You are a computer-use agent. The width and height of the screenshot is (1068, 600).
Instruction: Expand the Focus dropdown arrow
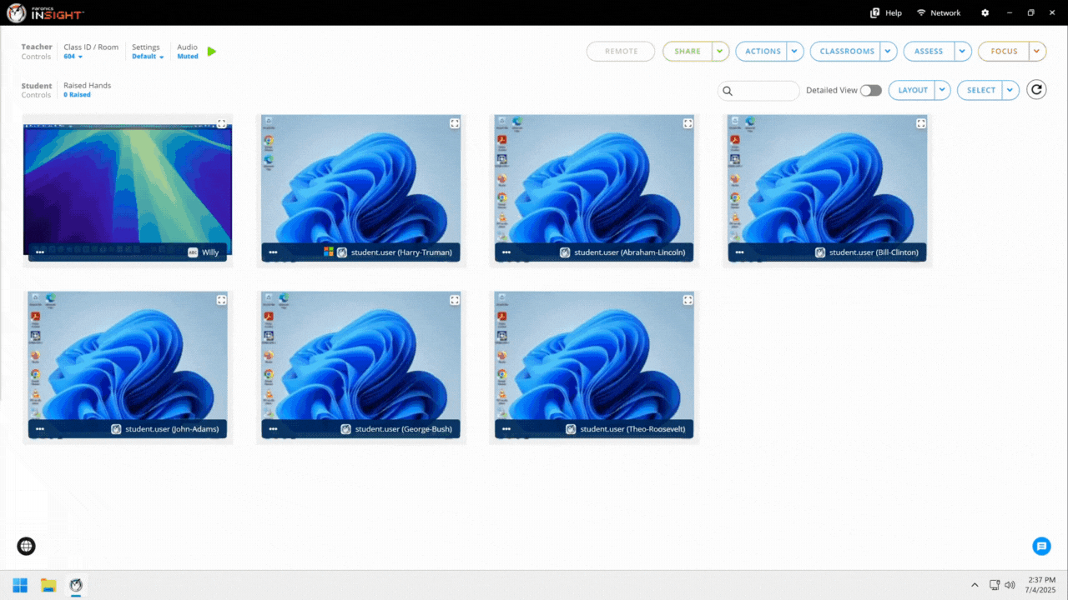(x=1037, y=52)
